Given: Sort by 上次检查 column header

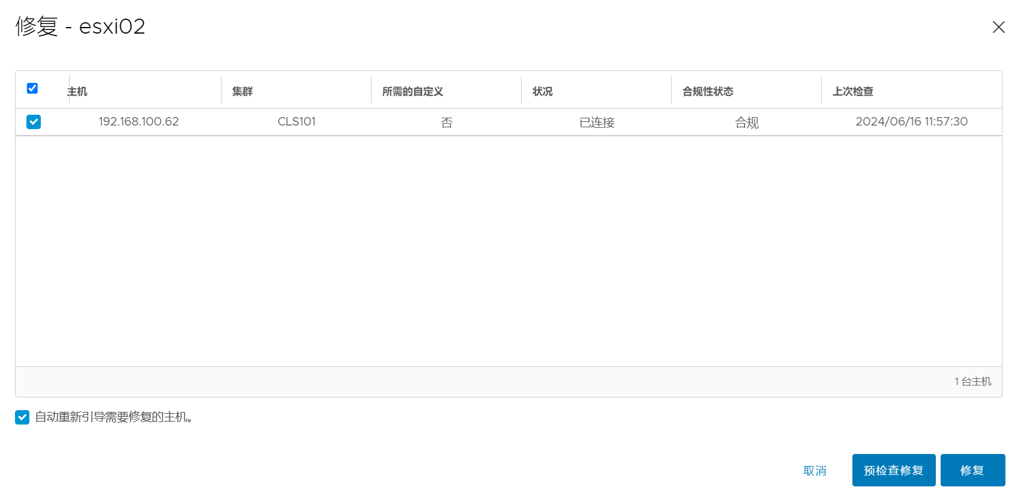Looking at the screenshot, I should 852,91.
